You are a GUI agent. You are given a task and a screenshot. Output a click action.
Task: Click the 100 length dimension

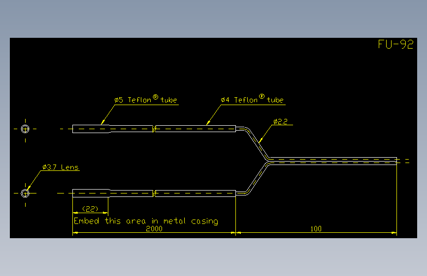coord(316,229)
